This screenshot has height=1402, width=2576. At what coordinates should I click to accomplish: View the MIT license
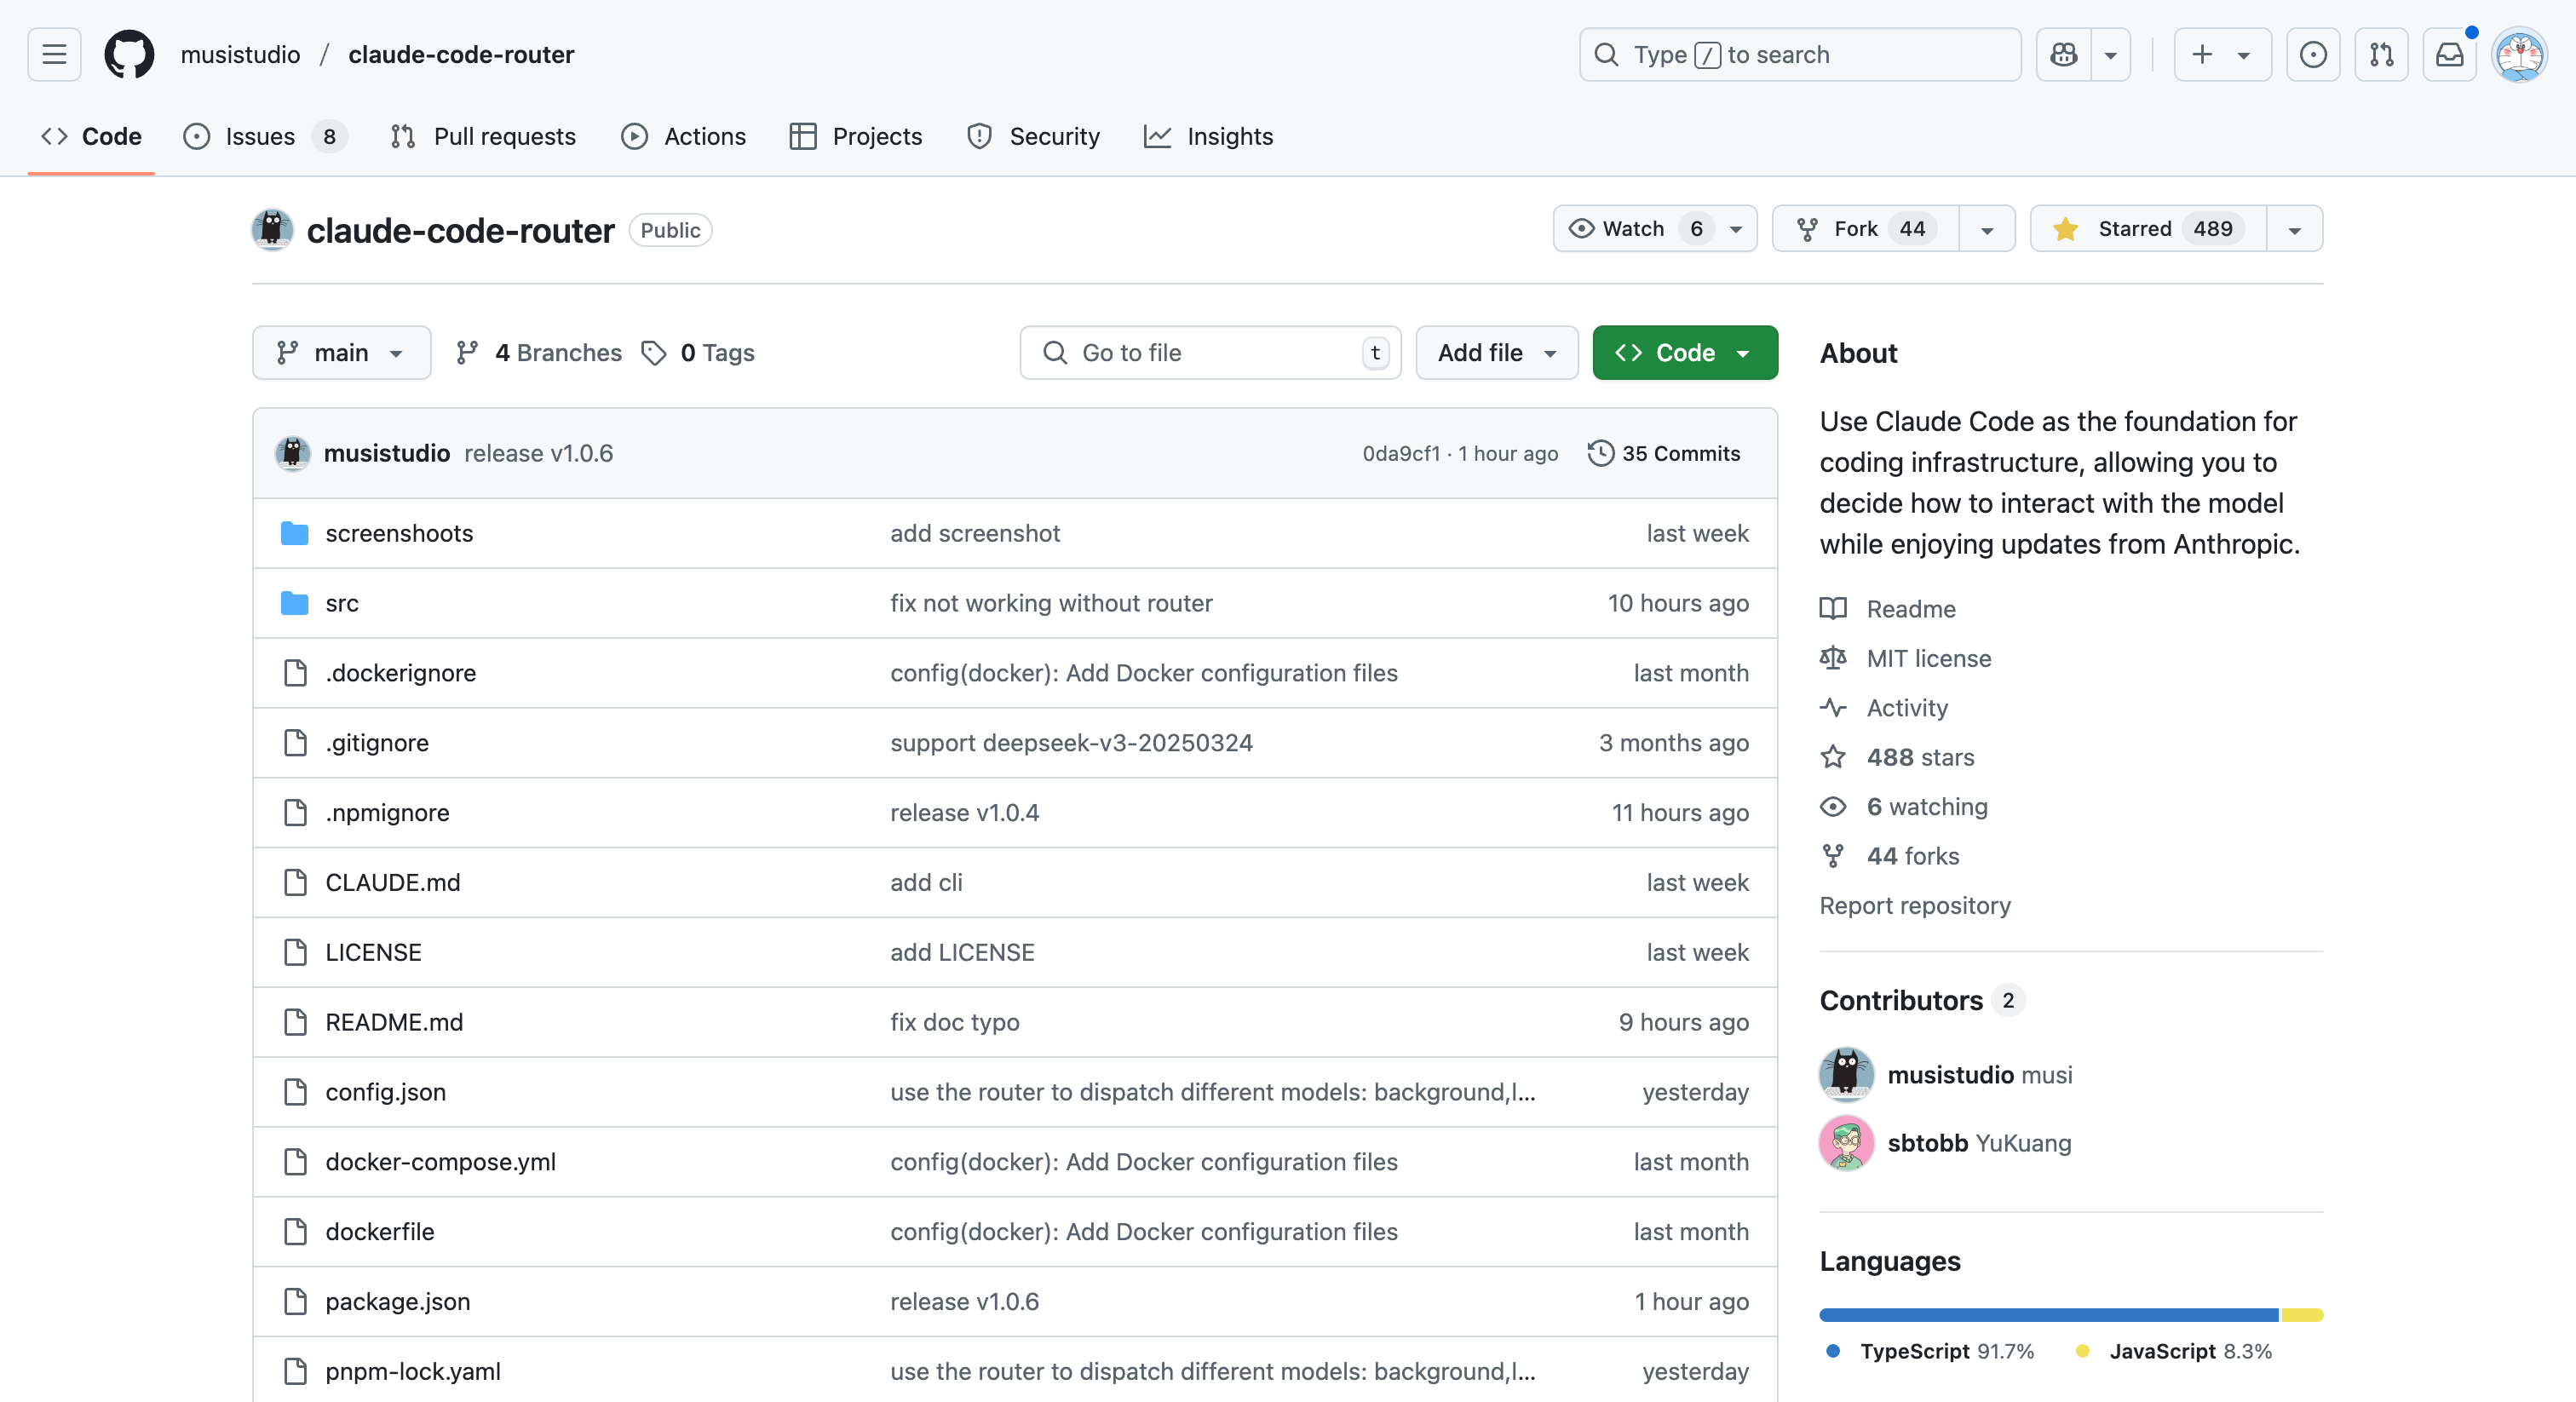1928,658
